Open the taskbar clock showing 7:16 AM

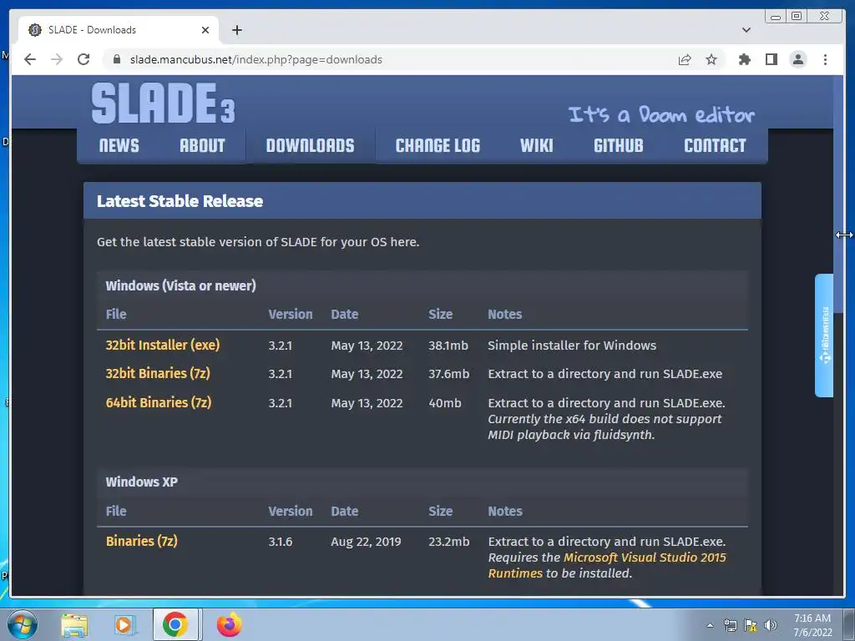tap(812, 625)
